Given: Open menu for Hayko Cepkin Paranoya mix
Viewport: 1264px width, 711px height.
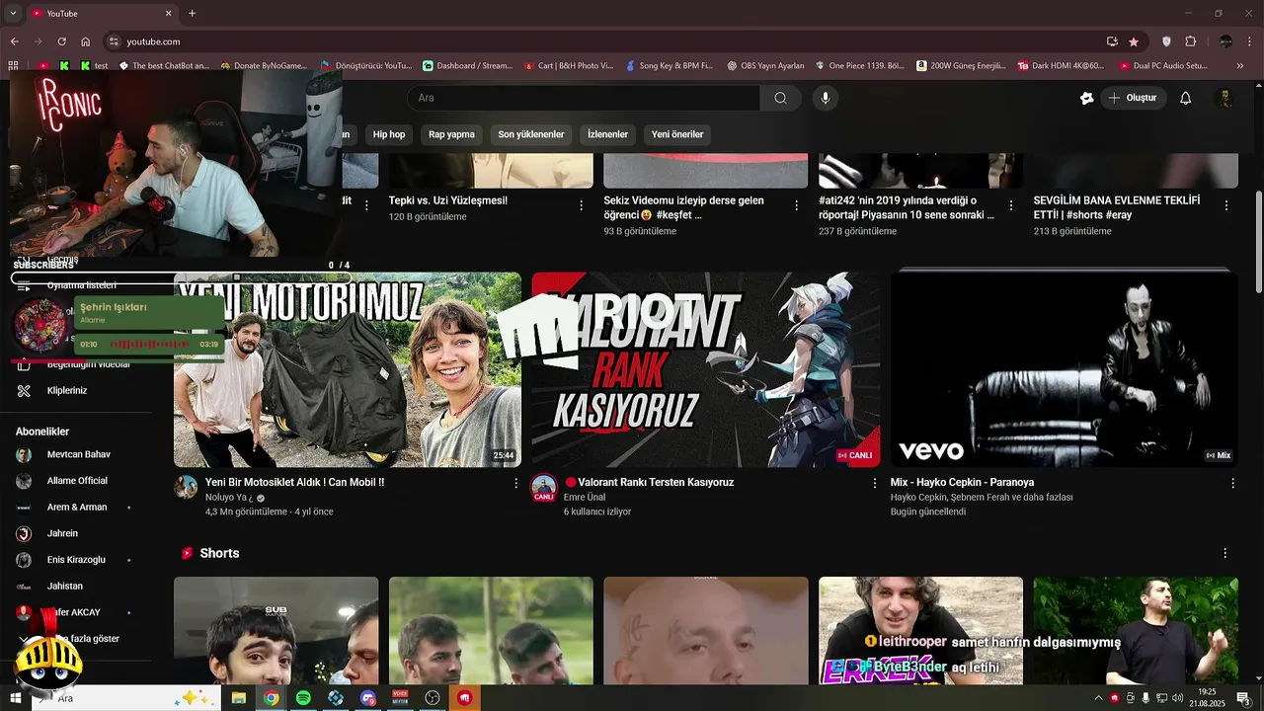Looking at the screenshot, I should [1232, 484].
